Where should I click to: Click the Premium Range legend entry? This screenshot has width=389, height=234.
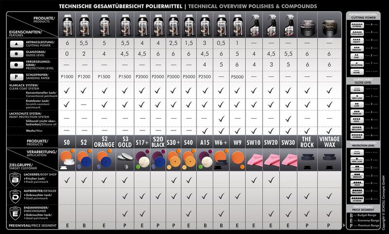coord(364,226)
